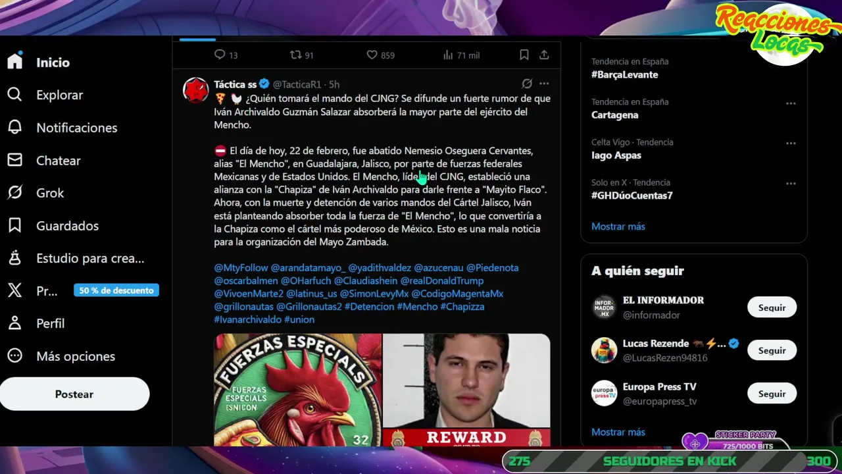Click the Postear button
This screenshot has width=842, height=474.
point(74,394)
